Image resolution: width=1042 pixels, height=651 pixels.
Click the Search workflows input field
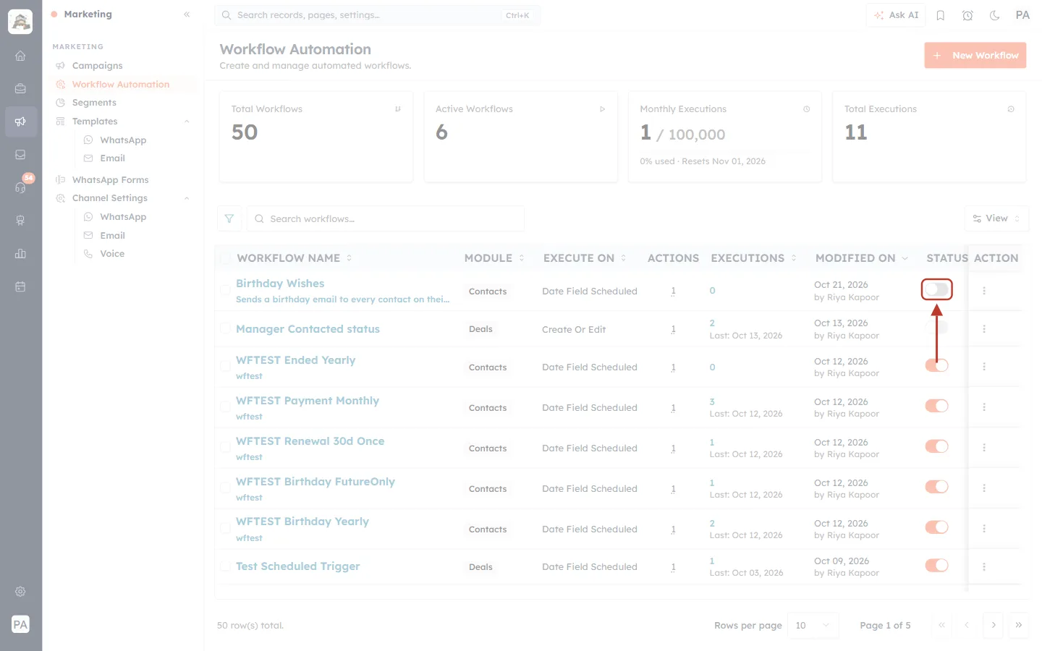386,218
